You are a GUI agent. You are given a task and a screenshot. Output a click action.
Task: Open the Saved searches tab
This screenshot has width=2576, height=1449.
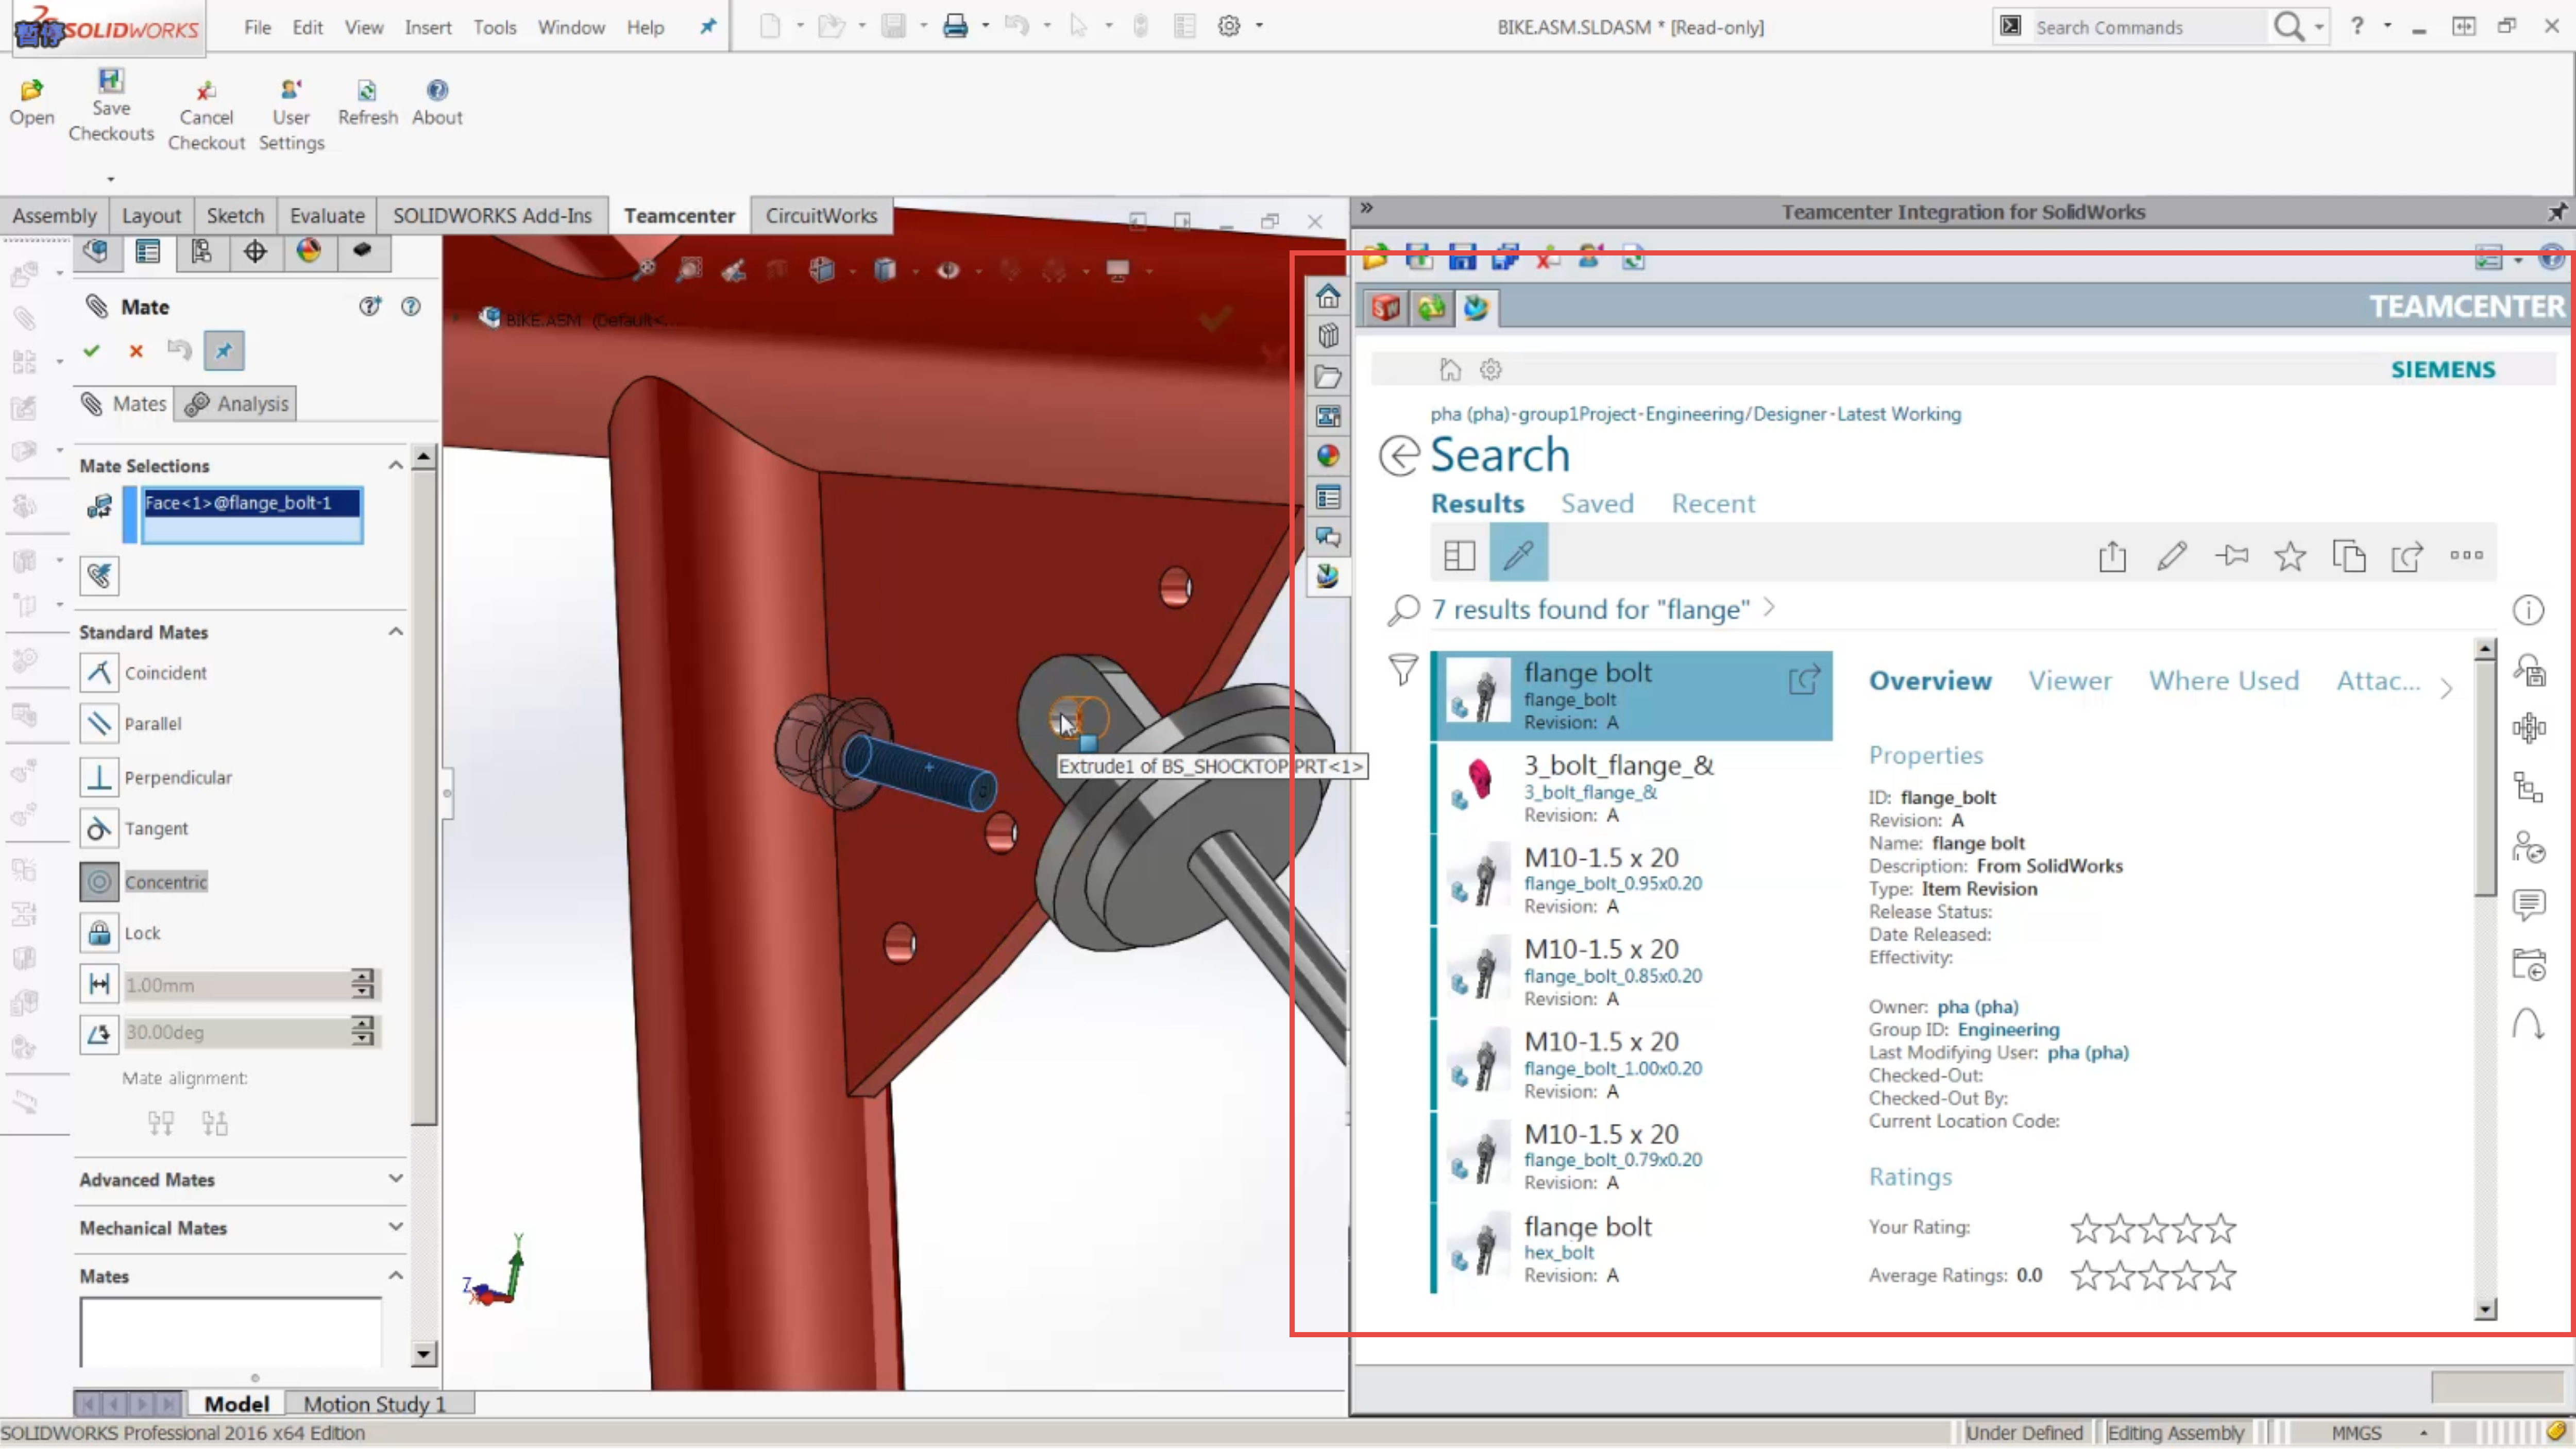point(1597,504)
